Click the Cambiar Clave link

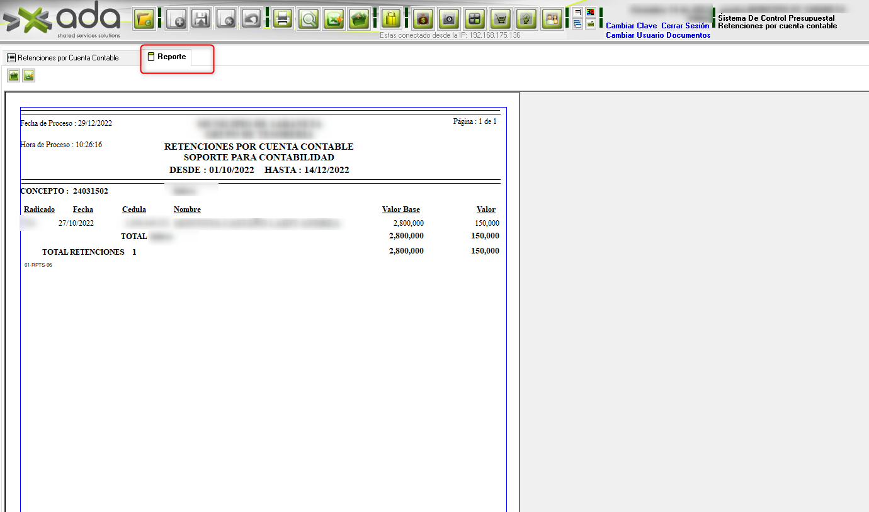tap(631, 26)
